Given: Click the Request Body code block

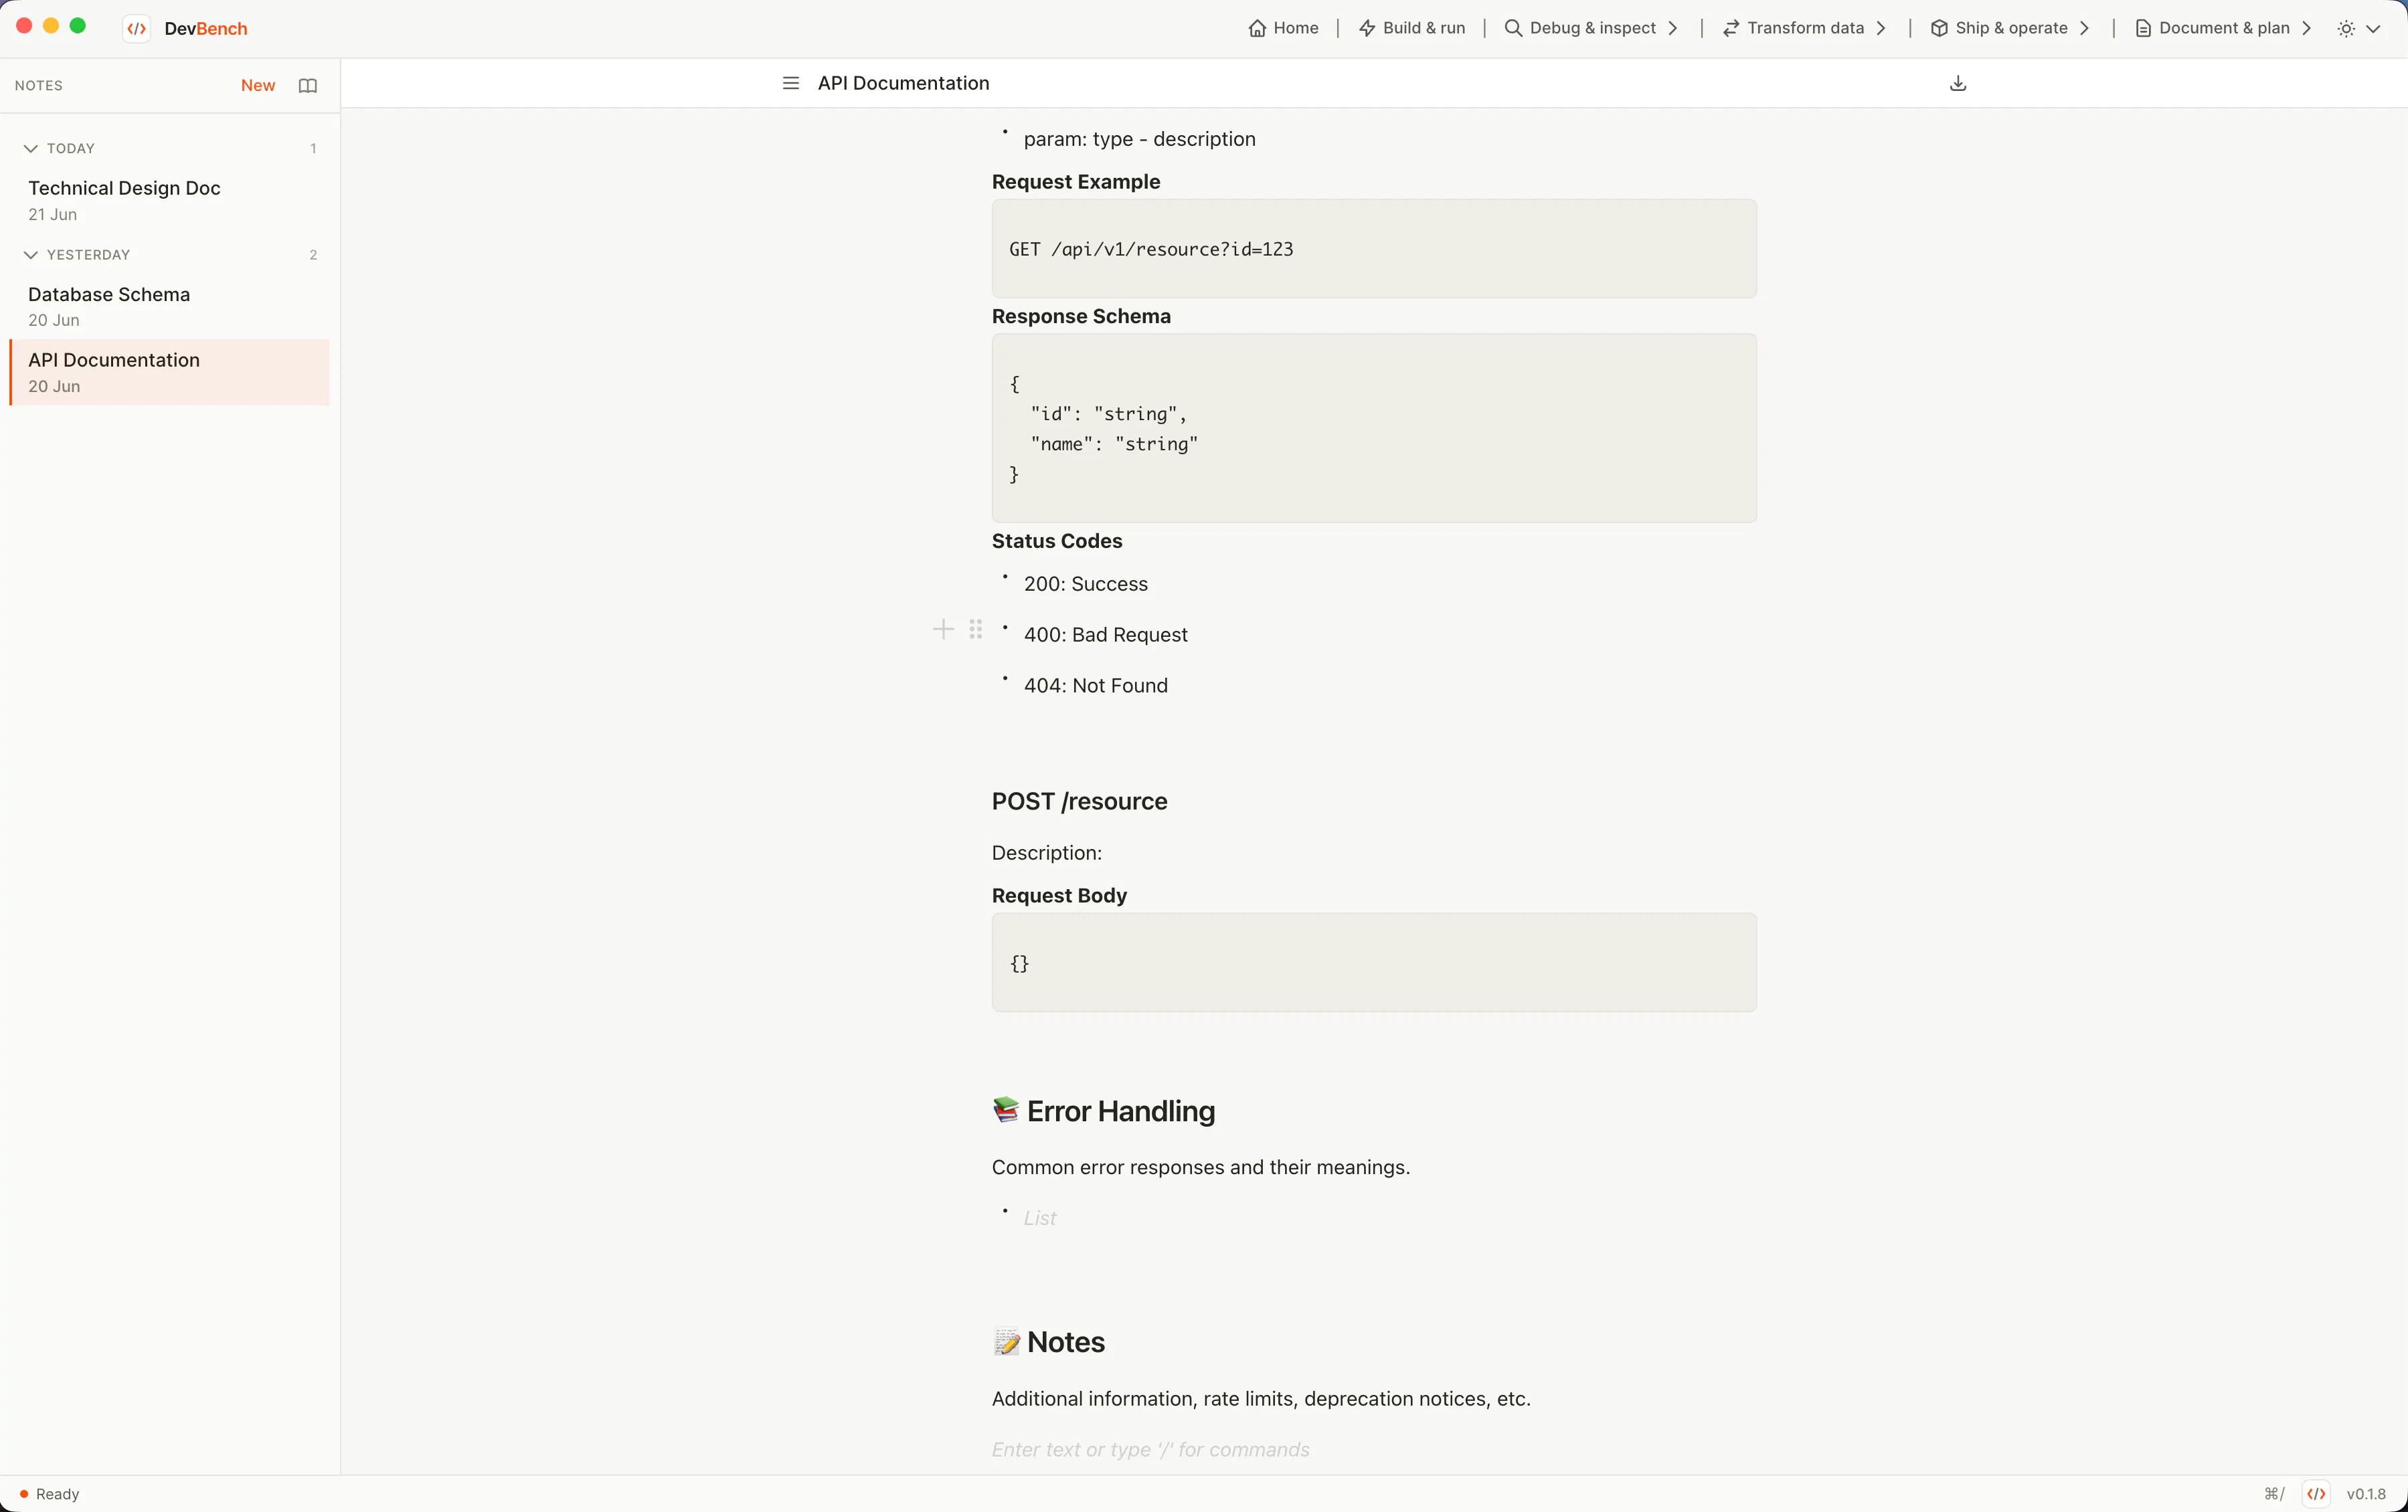Looking at the screenshot, I should pyautogui.click(x=1374, y=962).
